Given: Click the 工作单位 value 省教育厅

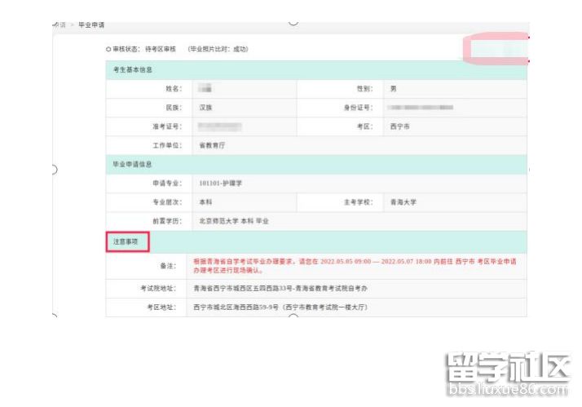Looking at the screenshot, I should [x=212, y=146].
